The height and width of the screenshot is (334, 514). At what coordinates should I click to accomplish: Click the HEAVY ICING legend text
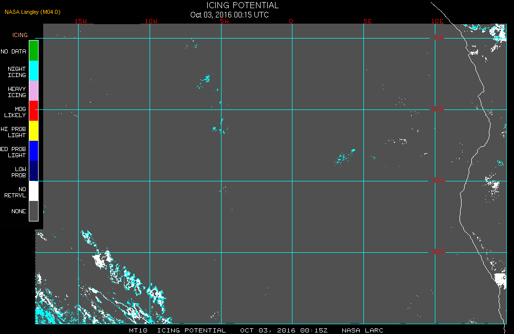click(17, 92)
